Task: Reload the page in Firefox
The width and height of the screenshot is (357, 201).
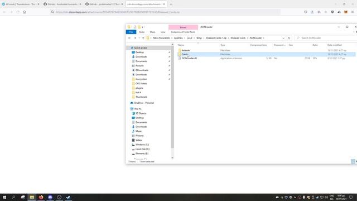Action: click(18, 12)
